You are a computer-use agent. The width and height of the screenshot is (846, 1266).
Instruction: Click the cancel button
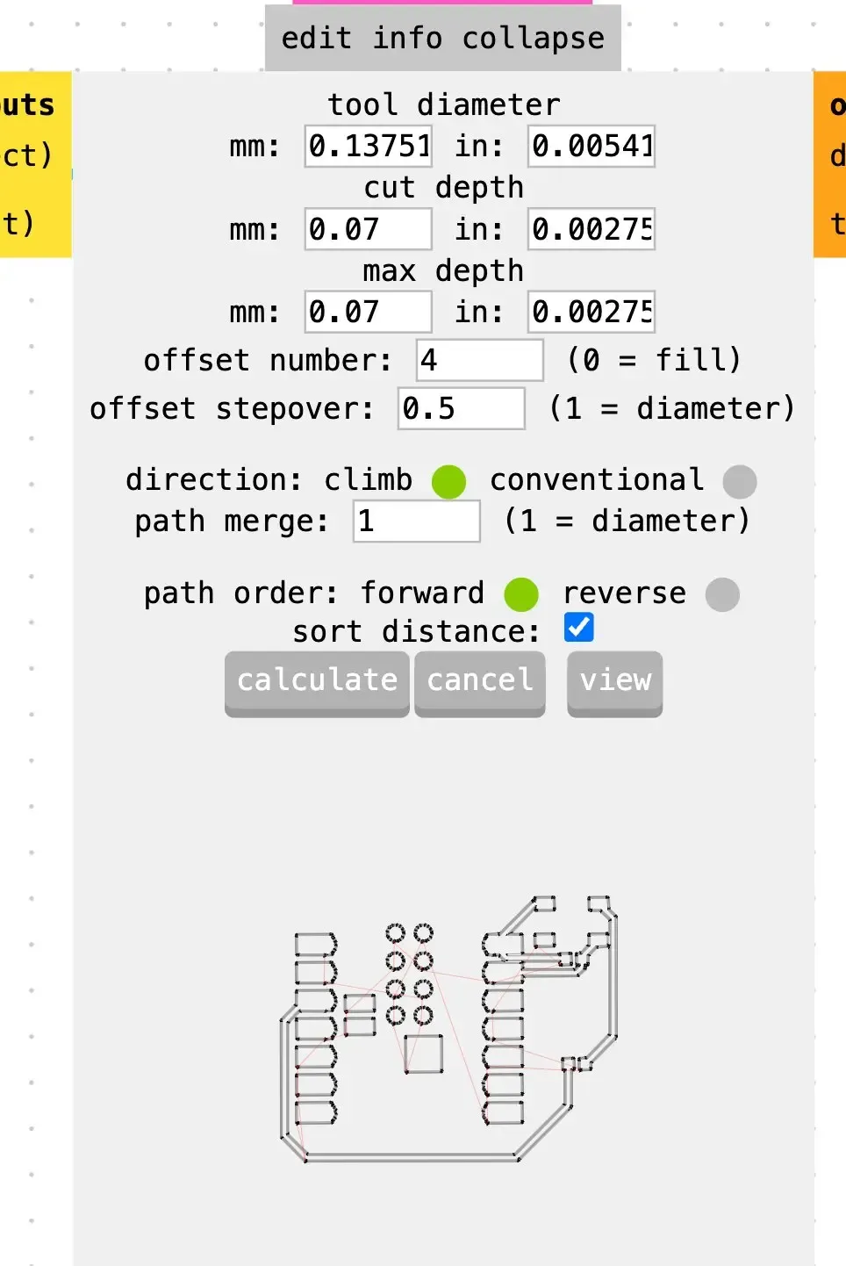pyautogui.click(x=480, y=683)
